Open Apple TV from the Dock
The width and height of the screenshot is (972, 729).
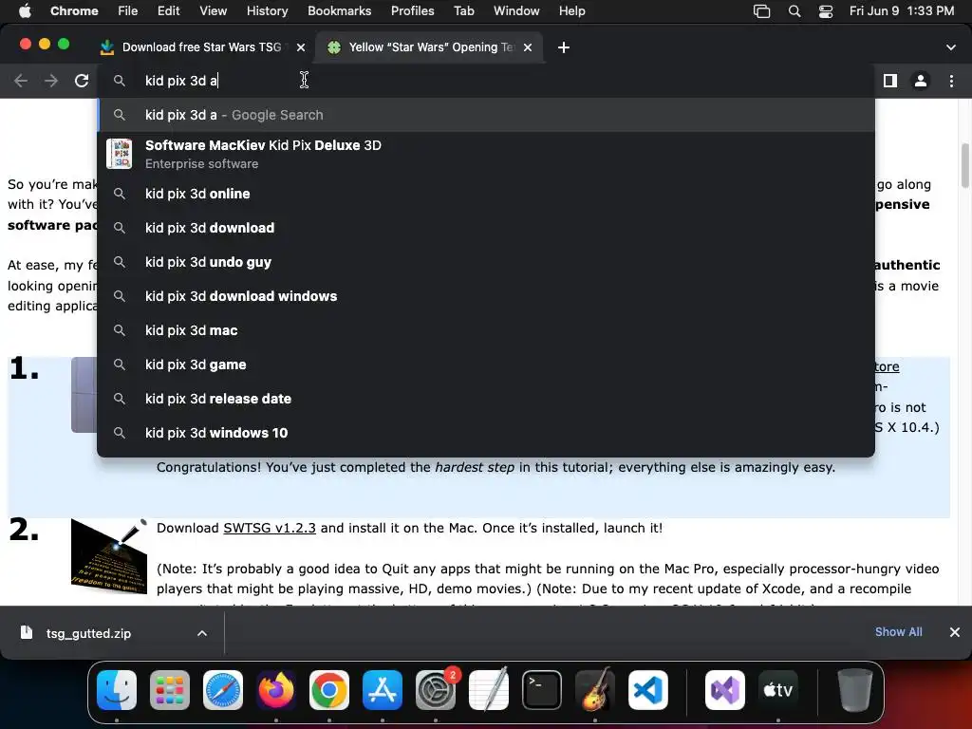[x=778, y=690]
